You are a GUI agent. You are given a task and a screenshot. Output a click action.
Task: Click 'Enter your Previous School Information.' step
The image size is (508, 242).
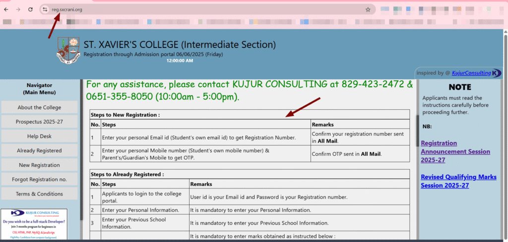(134, 223)
